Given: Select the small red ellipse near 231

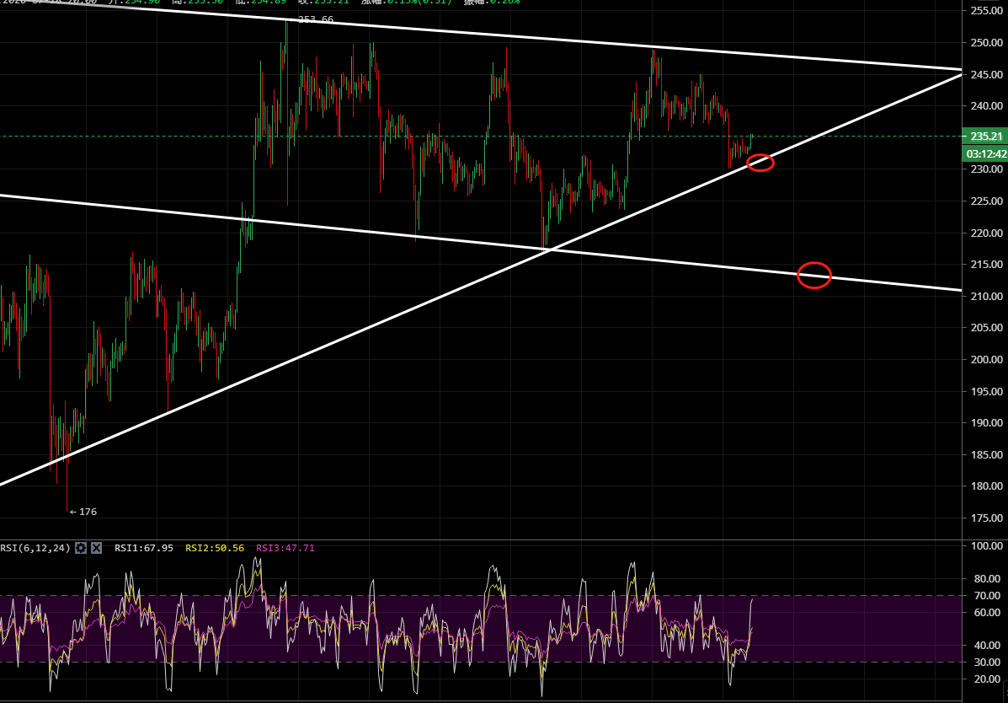Looking at the screenshot, I should coord(760,163).
